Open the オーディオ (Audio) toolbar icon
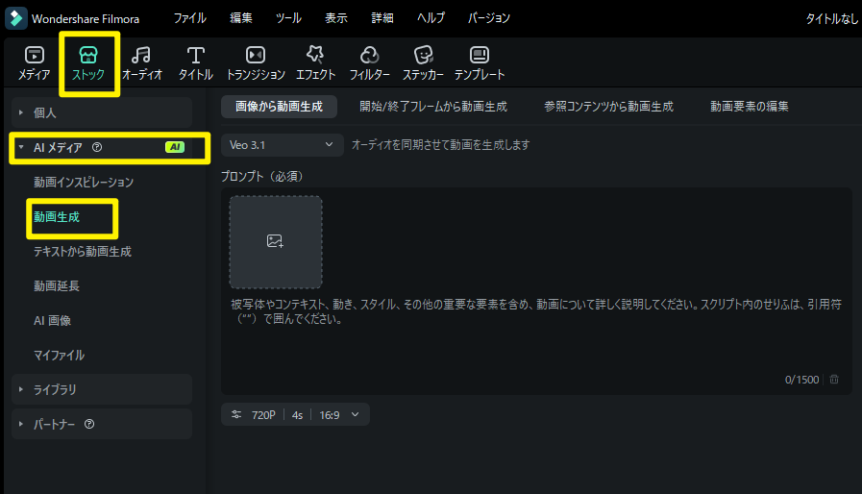Screen dimensions: 862x494 click(x=142, y=63)
